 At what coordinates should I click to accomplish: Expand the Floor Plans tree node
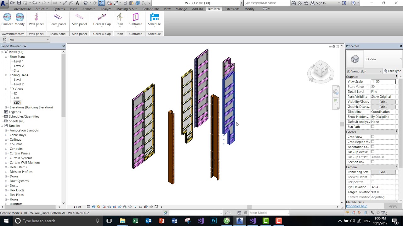[6, 56]
